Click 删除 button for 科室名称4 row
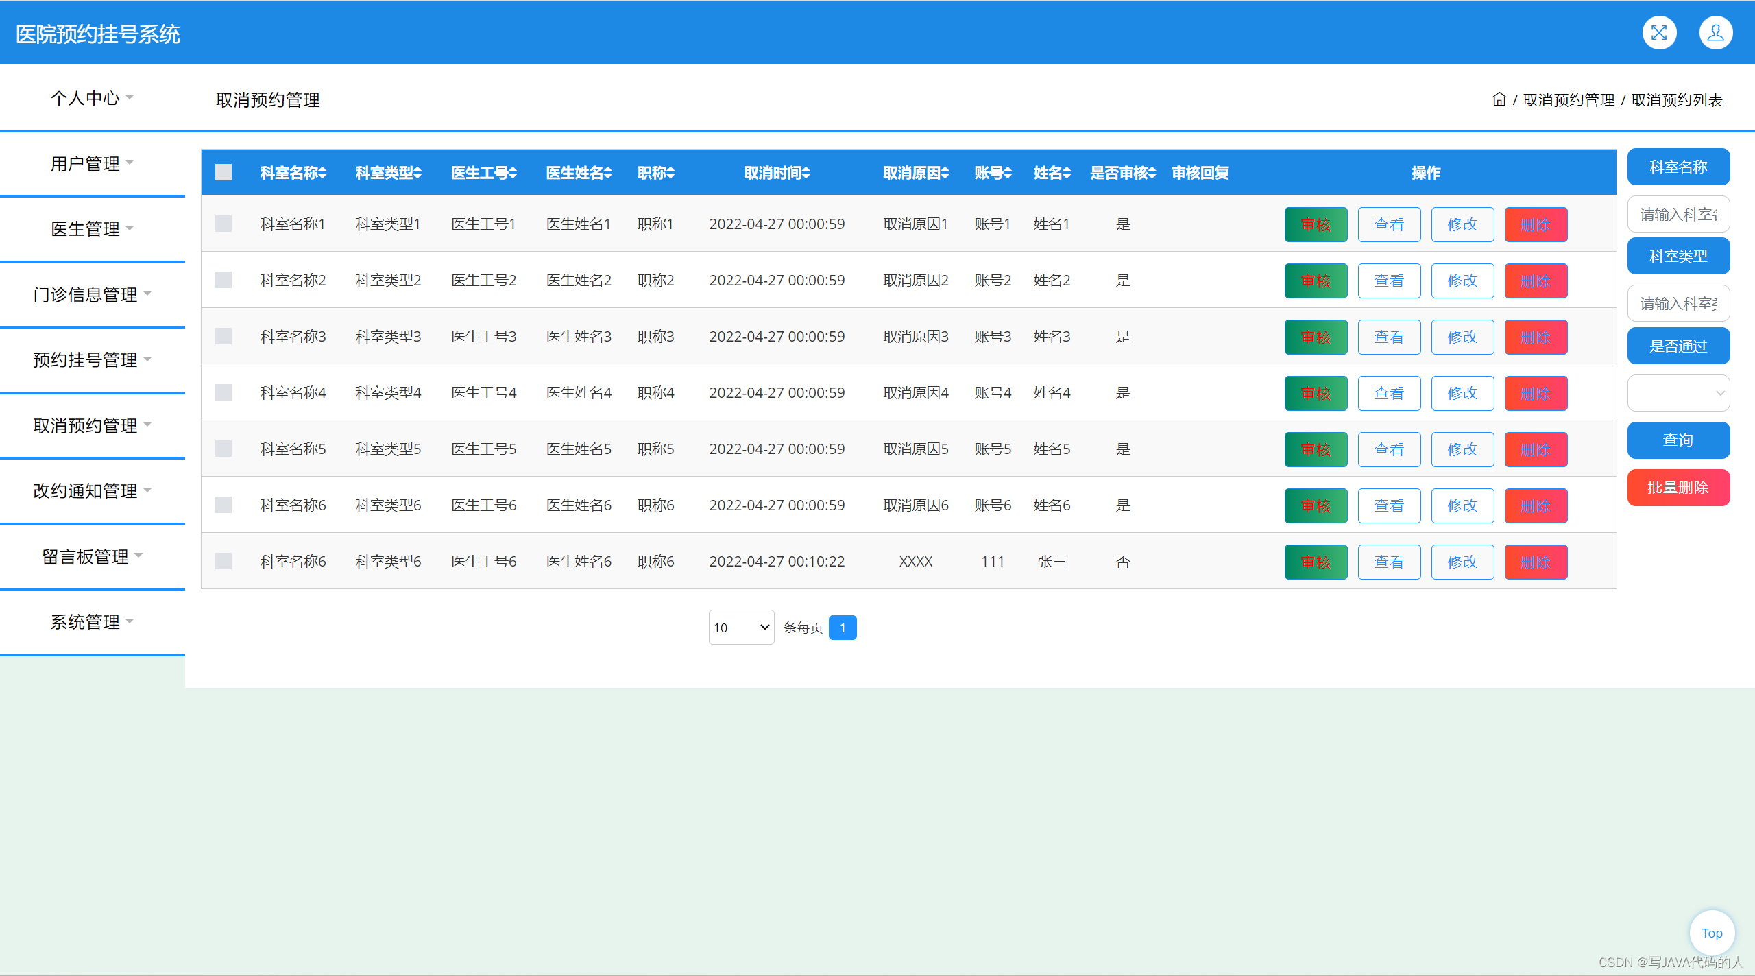1755x976 pixels. 1536,393
